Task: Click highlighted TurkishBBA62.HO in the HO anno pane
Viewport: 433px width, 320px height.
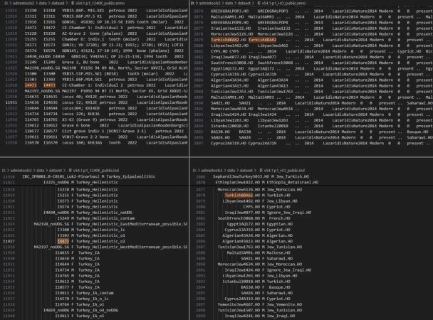Action: pyautogui.click(x=229, y=40)
